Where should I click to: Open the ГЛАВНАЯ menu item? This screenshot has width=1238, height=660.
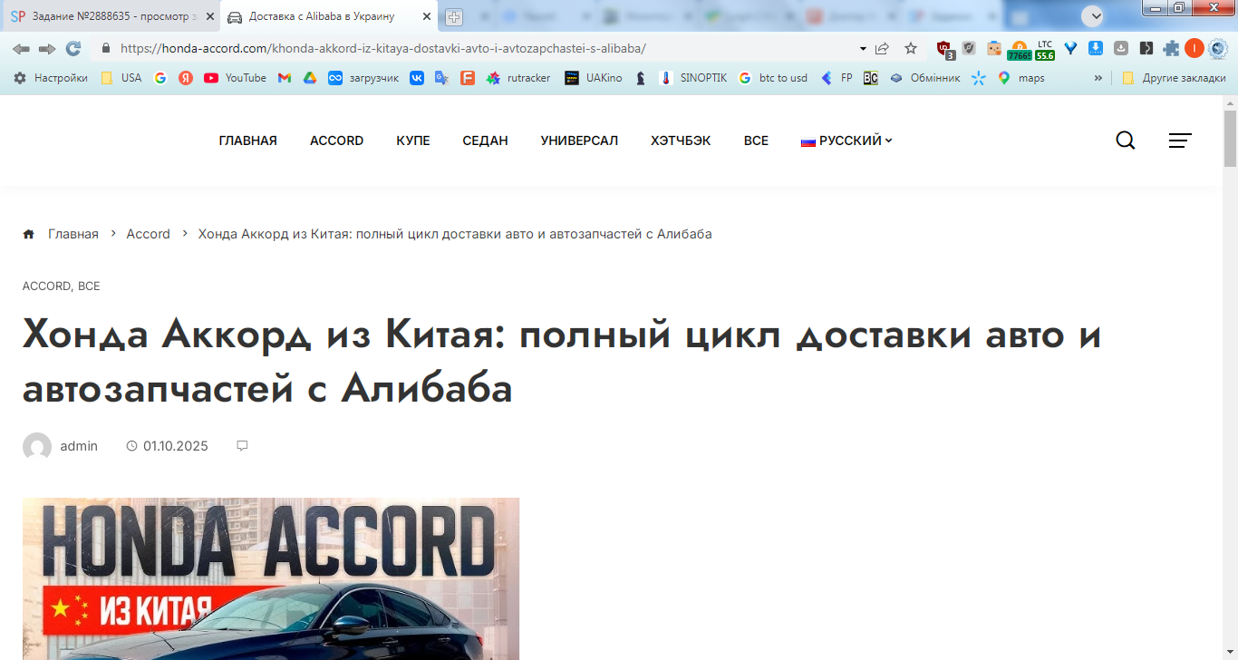248,141
